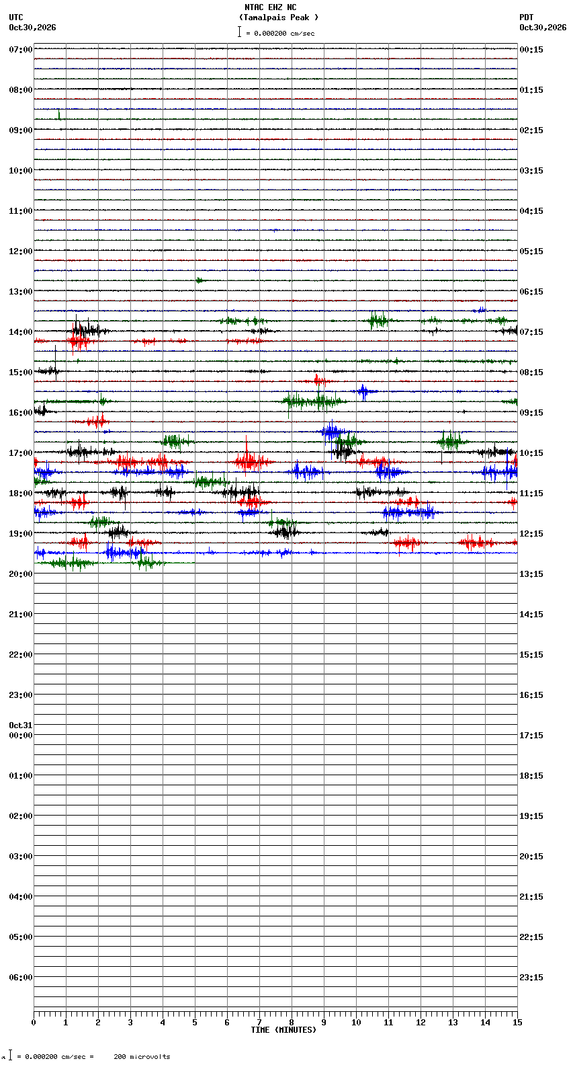Click the 23:15 PDT time label
Viewport: 571px width, 1065px height.
[x=531, y=978]
